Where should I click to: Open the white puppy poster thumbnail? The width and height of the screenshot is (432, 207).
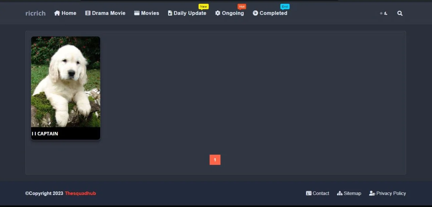65,82
